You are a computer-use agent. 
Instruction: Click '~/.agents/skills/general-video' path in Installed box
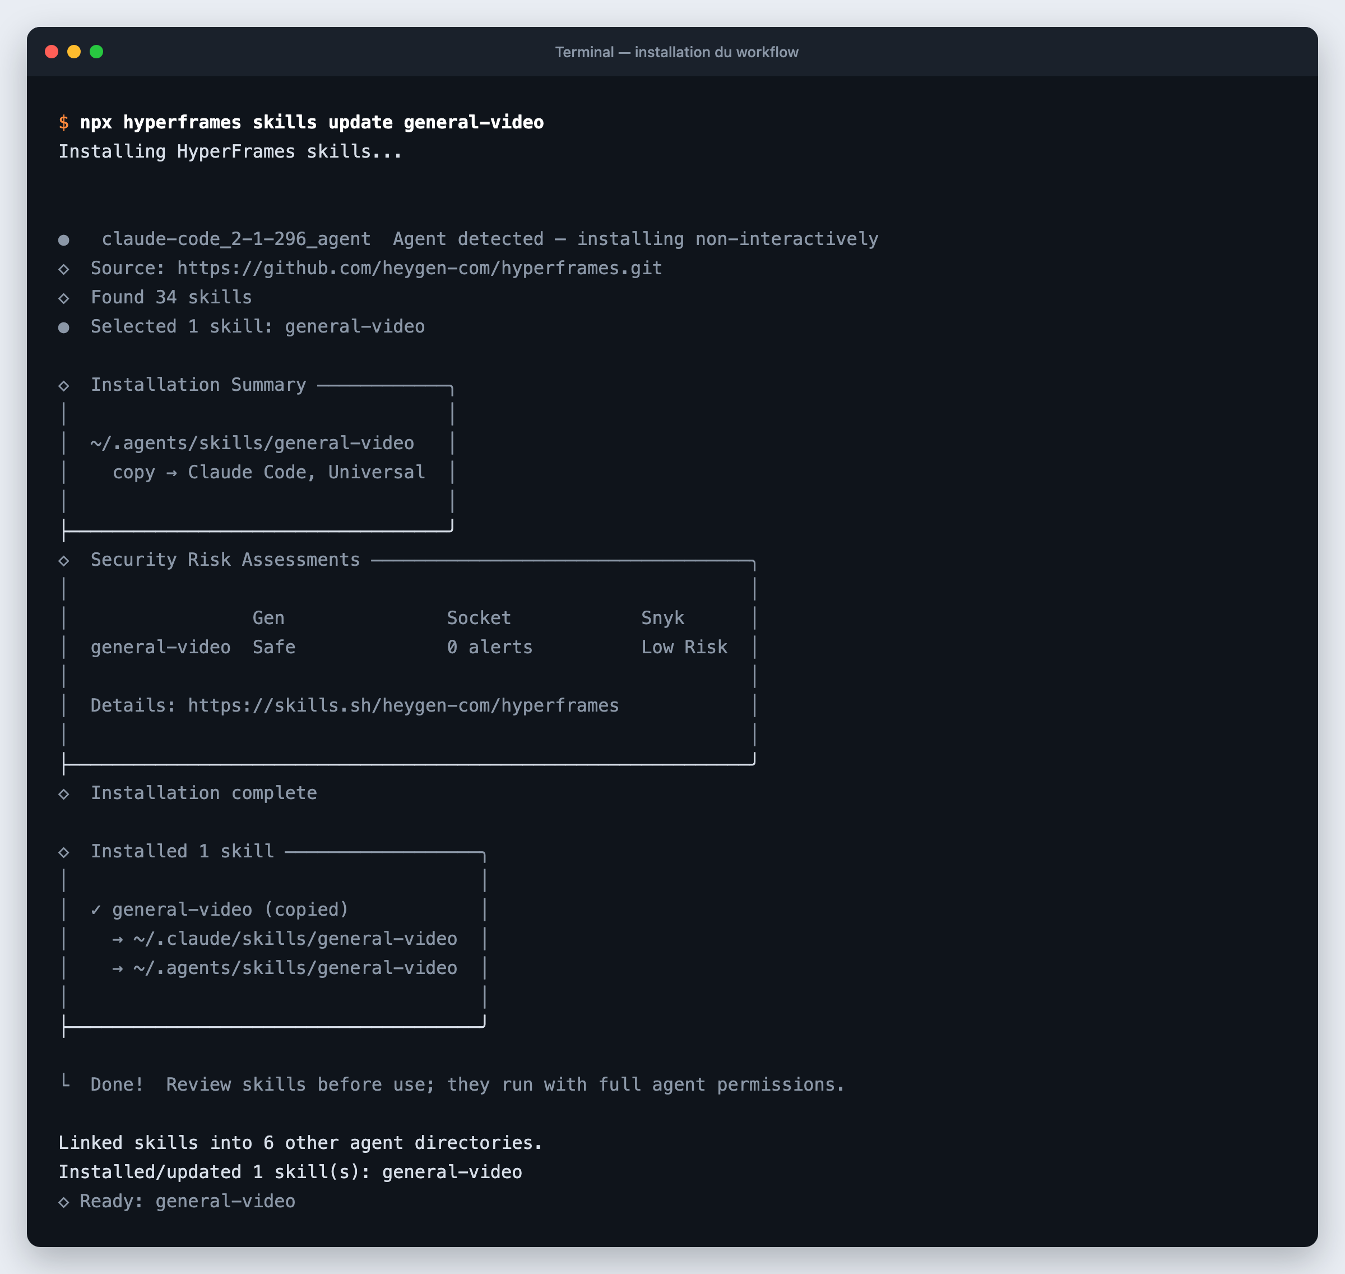tap(295, 968)
